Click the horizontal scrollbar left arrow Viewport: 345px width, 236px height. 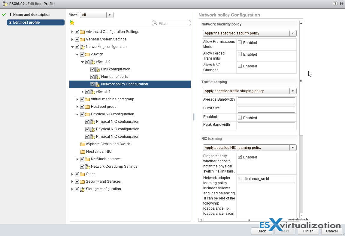pyautogui.click(x=201, y=220)
